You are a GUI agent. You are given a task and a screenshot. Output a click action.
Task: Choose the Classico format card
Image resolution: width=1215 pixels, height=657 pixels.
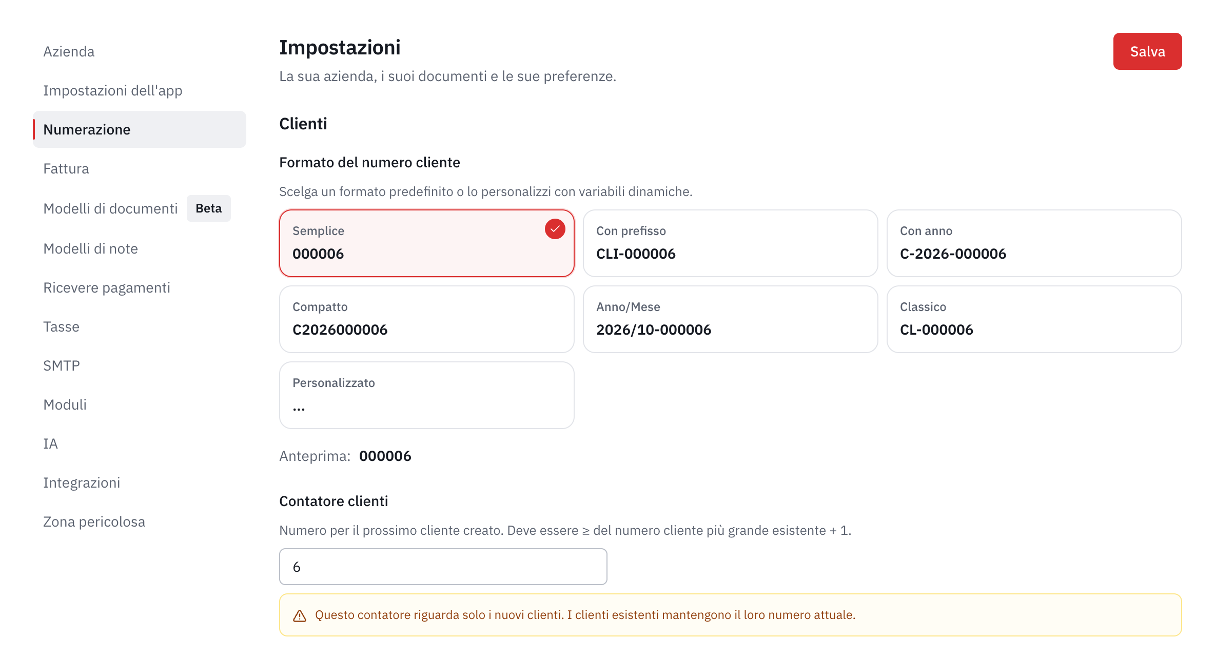click(1034, 319)
